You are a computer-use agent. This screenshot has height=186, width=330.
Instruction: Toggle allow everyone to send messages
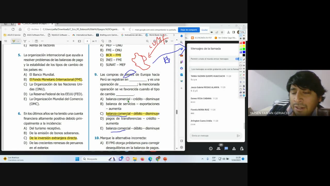(237, 59)
